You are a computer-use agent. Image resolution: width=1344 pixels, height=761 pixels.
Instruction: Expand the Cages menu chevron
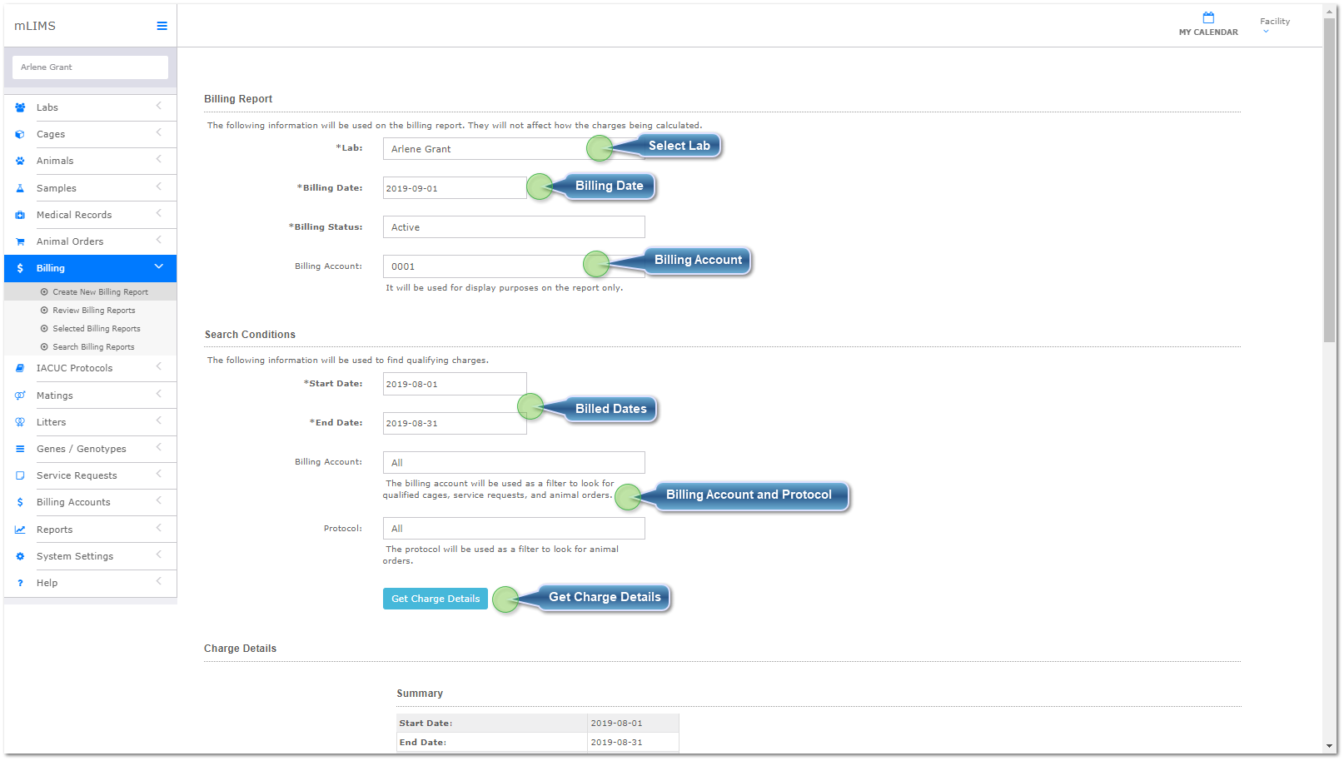[158, 132]
